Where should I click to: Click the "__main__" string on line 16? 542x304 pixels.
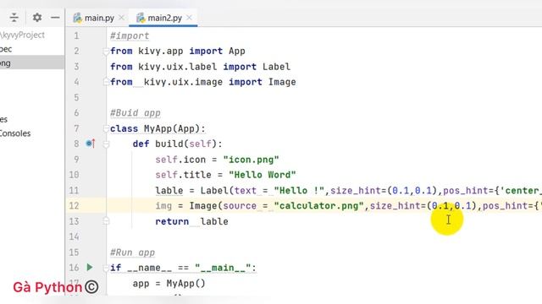[223, 268]
